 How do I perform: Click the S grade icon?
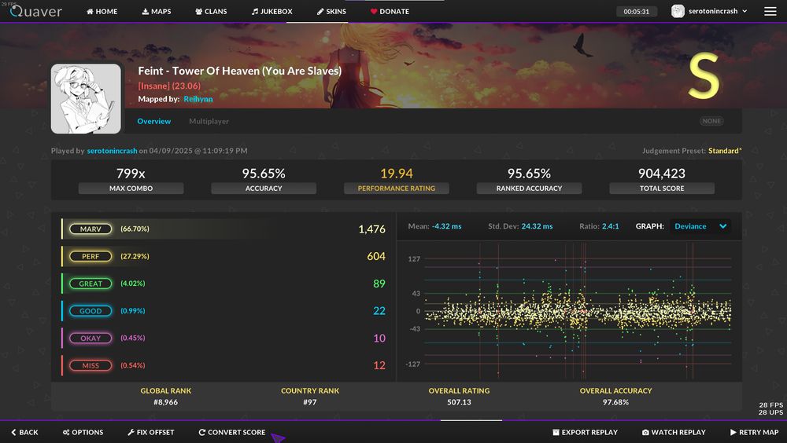pyautogui.click(x=704, y=75)
